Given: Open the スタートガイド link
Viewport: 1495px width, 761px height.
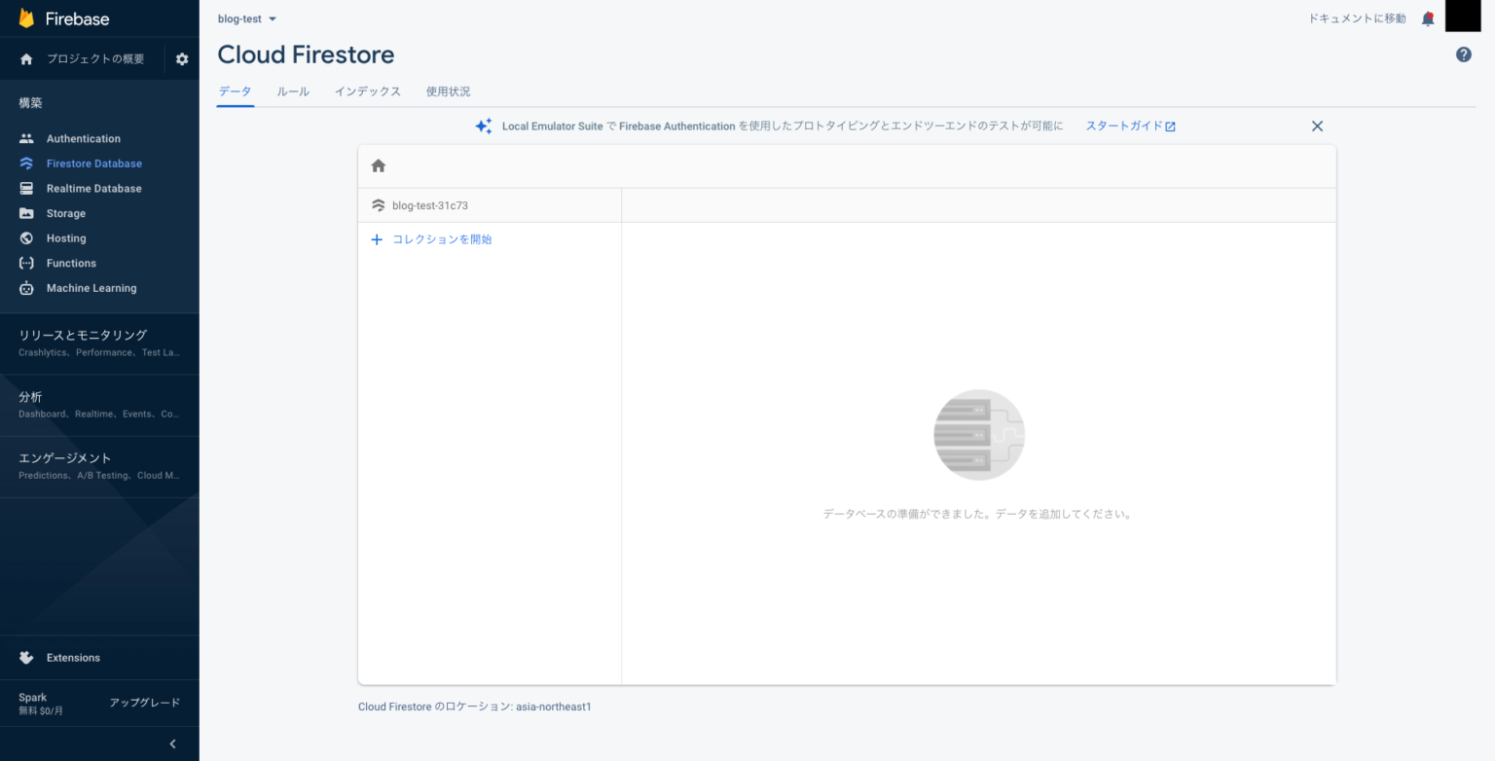Looking at the screenshot, I should click(x=1129, y=126).
